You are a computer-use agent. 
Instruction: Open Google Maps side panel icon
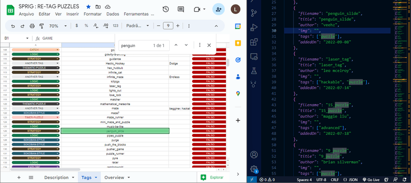(238, 93)
